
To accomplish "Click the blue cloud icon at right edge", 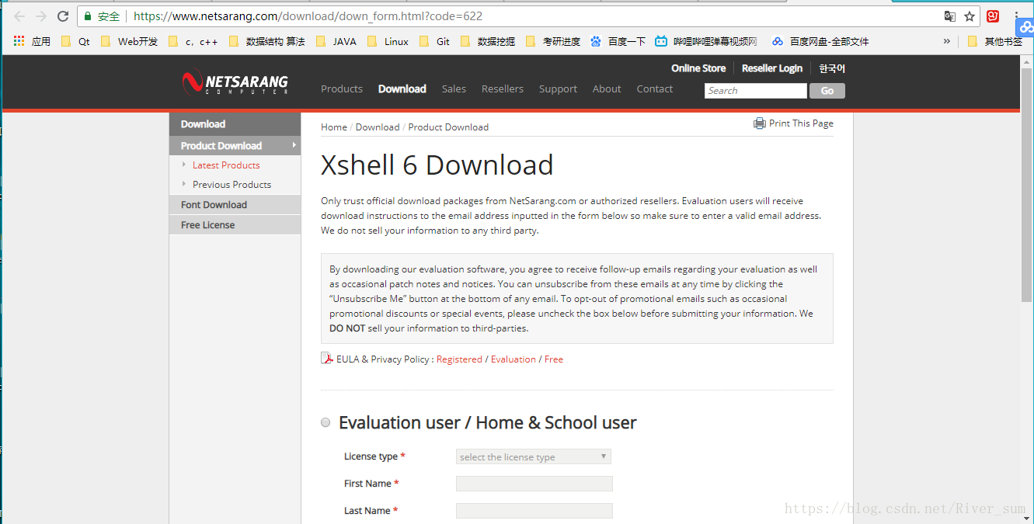I will coord(1025,28).
